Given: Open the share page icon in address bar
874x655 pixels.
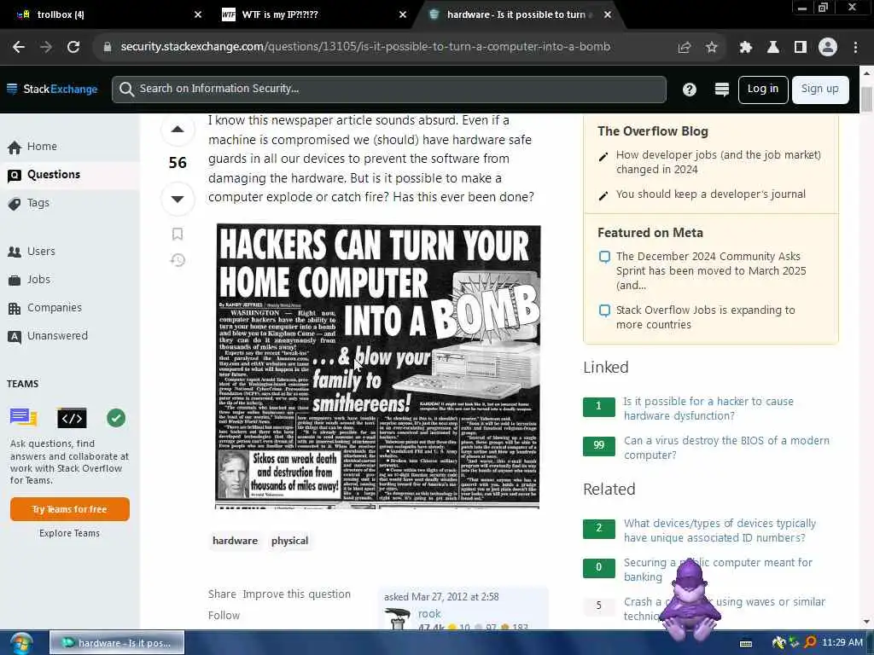Looking at the screenshot, I should pos(685,48).
